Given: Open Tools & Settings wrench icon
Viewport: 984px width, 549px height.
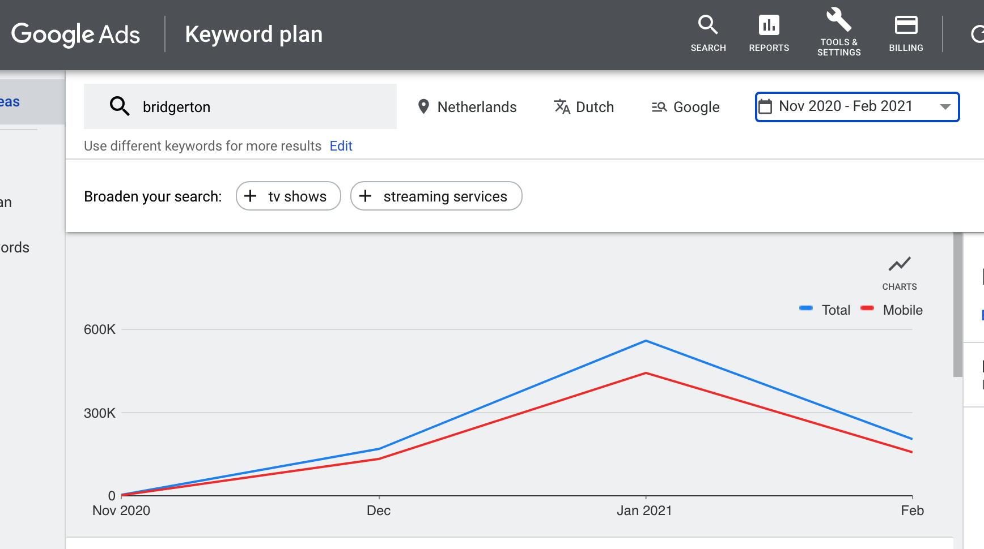Looking at the screenshot, I should 839,19.
